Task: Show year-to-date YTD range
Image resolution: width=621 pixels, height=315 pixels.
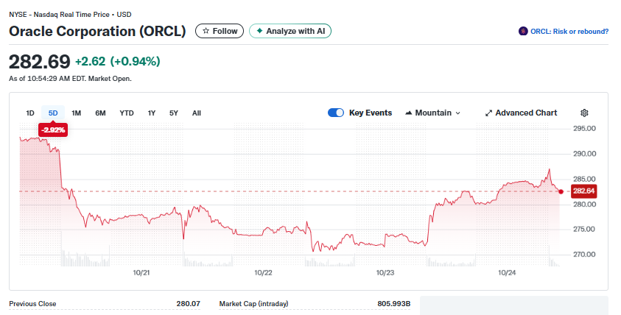Action: point(127,113)
